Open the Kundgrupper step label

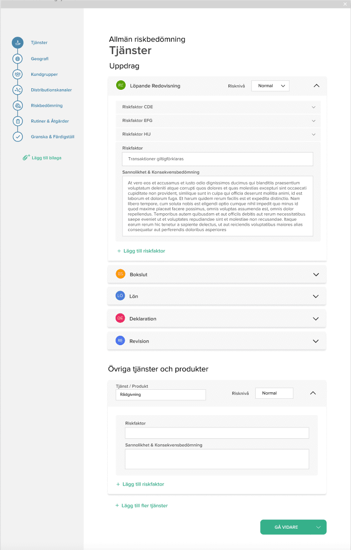point(44,74)
